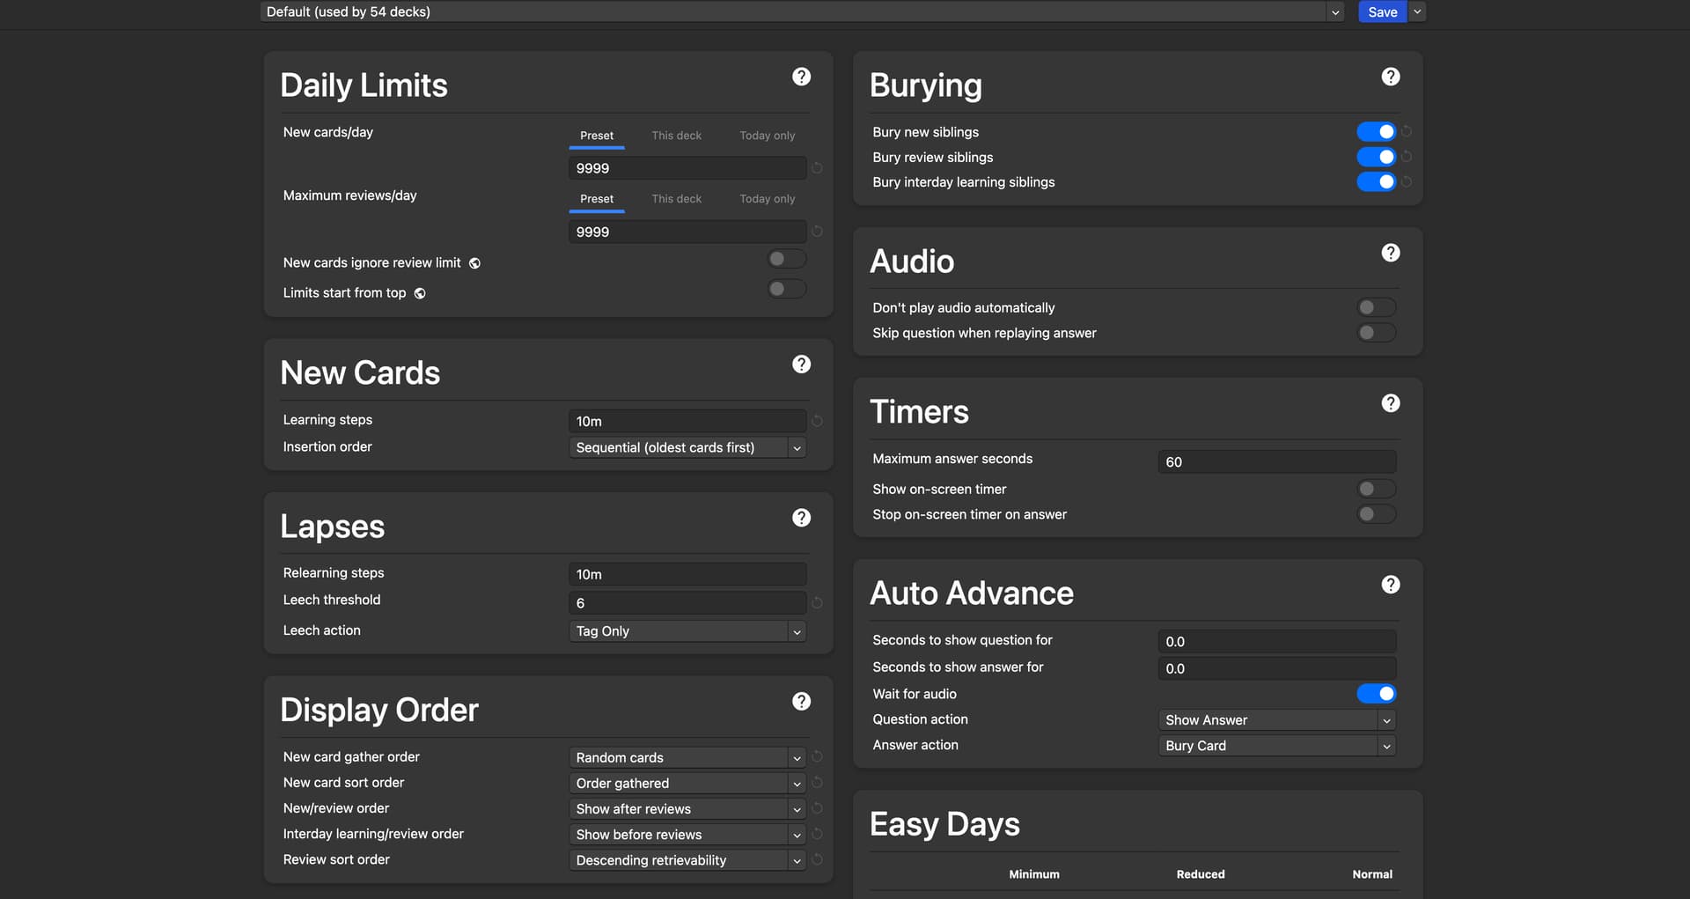The width and height of the screenshot is (1690, 899).
Task: Click the Burying section help icon
Action: 1390,77
